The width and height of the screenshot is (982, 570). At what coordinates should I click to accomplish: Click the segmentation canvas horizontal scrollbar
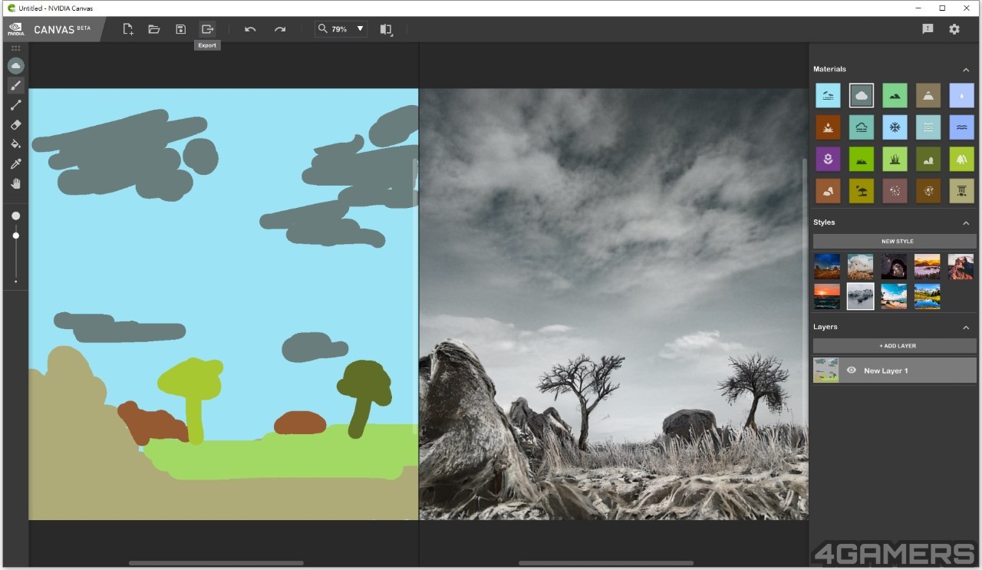tap(216, 563)
